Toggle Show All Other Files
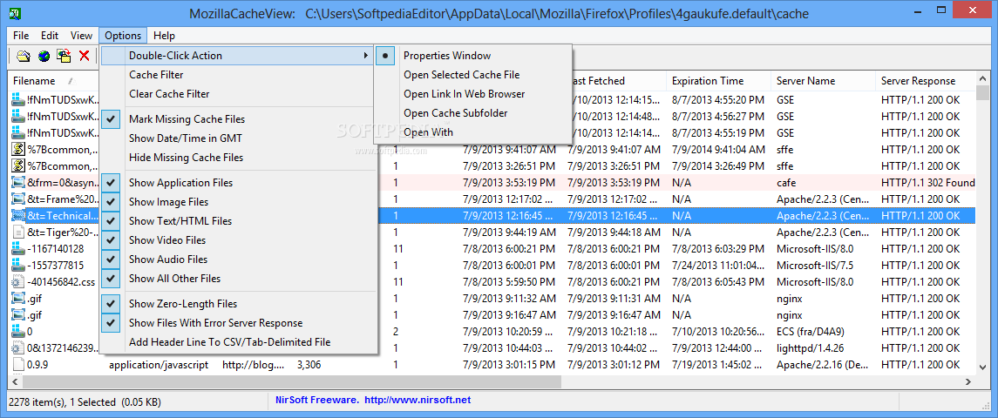The height and width of the screenshot is (418, 998). tap(239, 278)
